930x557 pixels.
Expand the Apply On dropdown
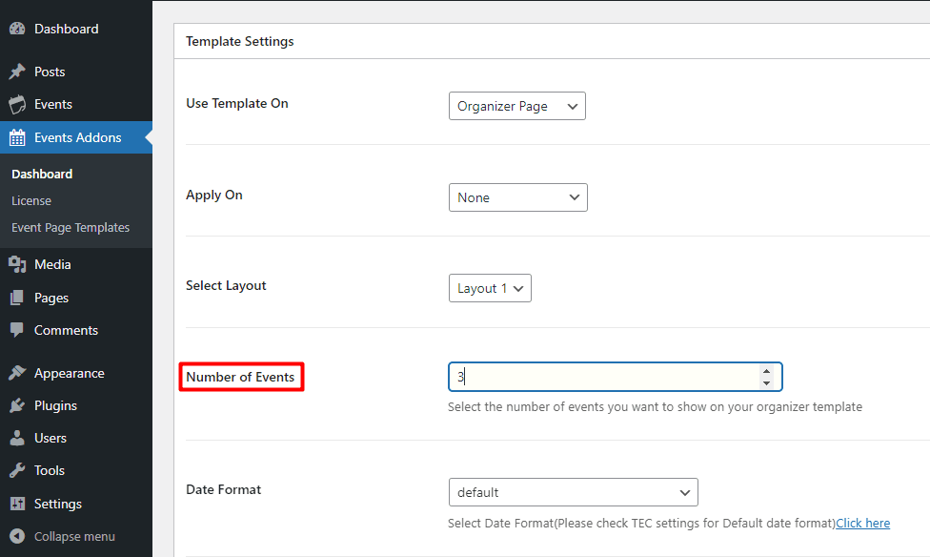(x=517, y=197)
